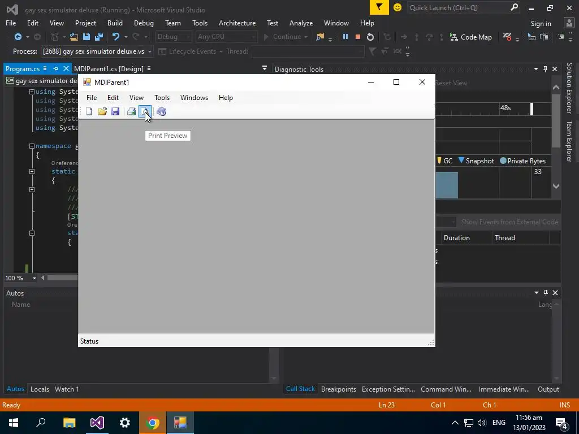The height and width of the screenshot is (434, 579).
Task: Click the Save All icon in Visual Studio toolbar
Action: (x=99, y=37)
